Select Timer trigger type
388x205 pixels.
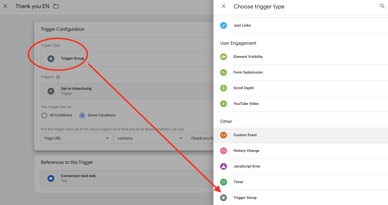(301, 182)
